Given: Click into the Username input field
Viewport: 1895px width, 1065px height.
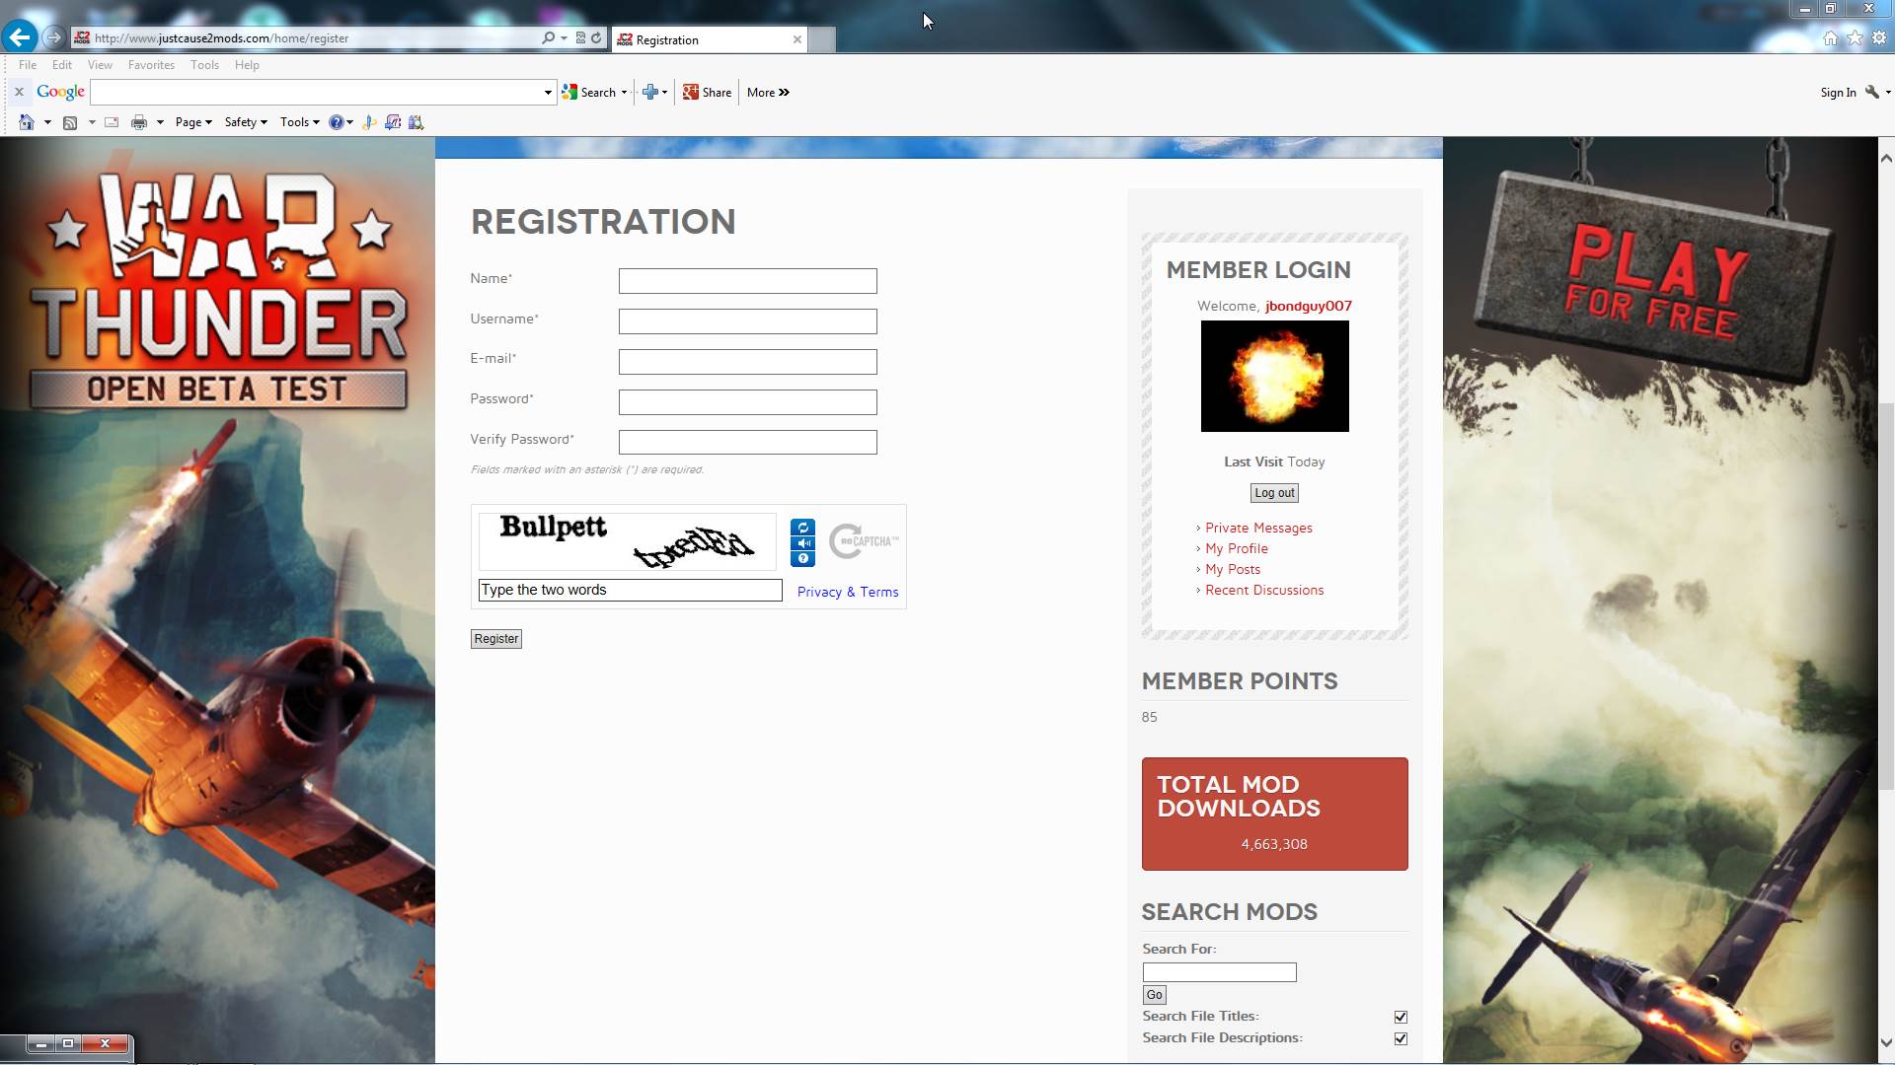Looking at the screenshot, I should pos(747,321).
